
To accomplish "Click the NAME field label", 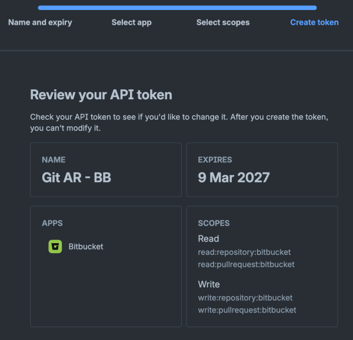I will (x=54, y=160).
